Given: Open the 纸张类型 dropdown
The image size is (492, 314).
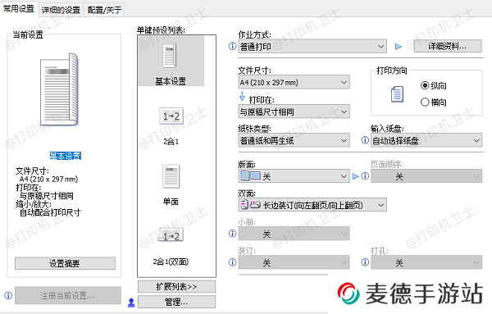Looking at the screenshot, I should pyautogui.click(x=294, y=140).
